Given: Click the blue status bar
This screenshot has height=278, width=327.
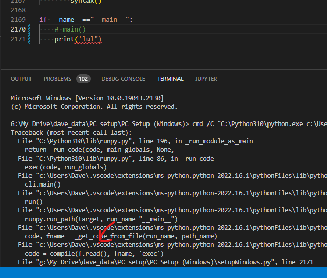Looking at the screenshot, I should pos(164,272).
